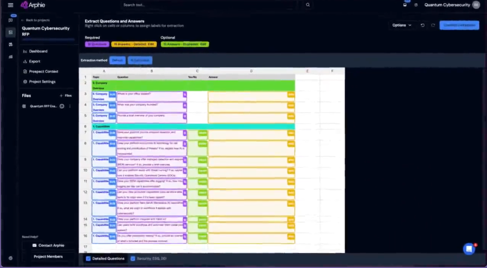Viewport: 487px width, 268px height.
Task: Open the inbox icon in top bar
Action: (405, 5)
